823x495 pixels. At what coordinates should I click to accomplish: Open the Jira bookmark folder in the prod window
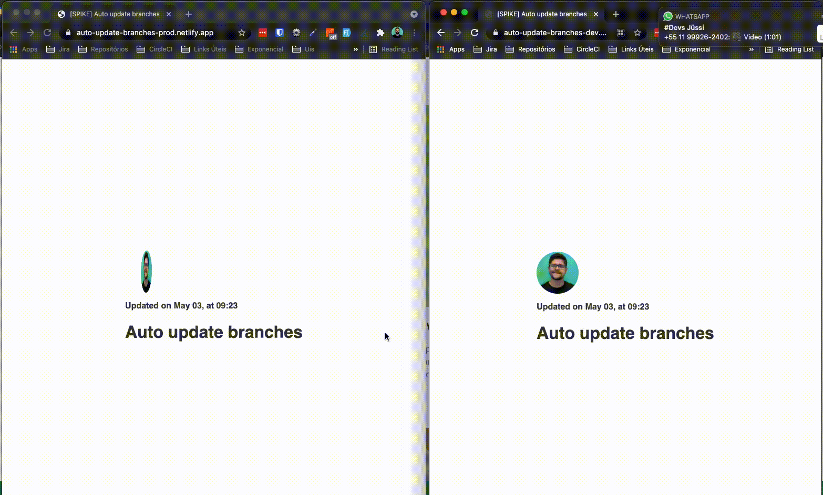pos(58,49)
